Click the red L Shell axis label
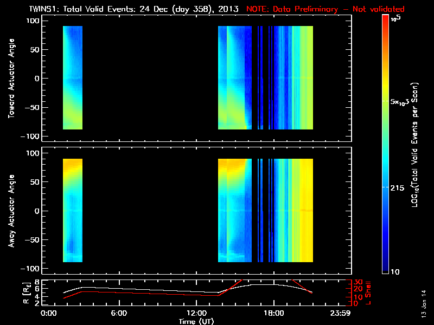 pos(368,292)
